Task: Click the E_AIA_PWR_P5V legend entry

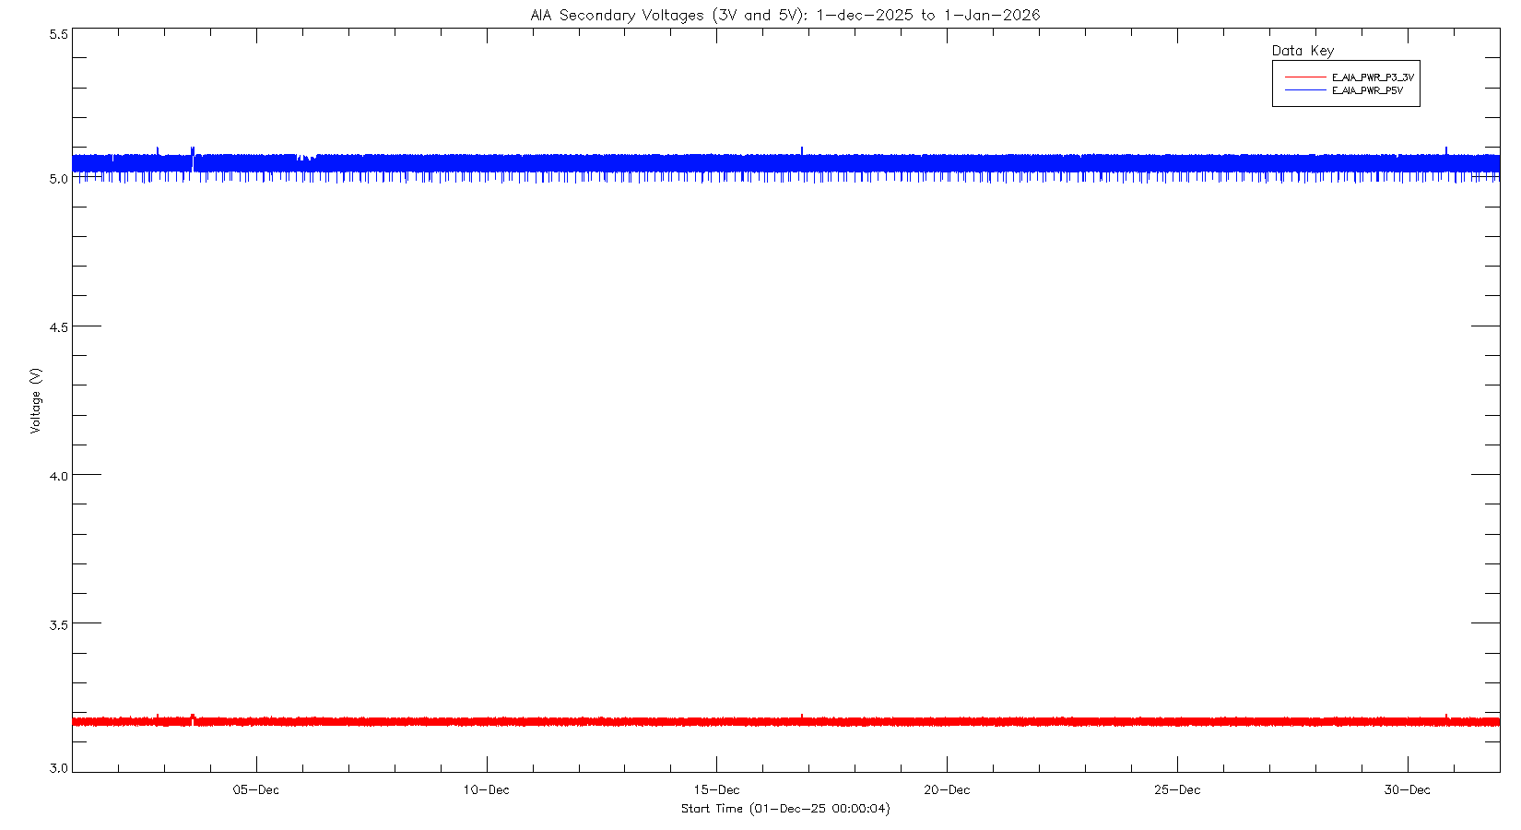Action: coord(1367,90)
